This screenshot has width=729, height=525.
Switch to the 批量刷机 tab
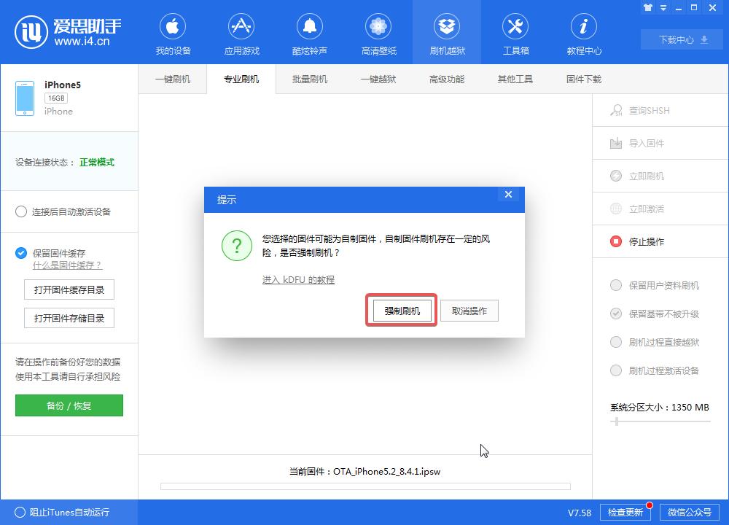(x=310, y=79)
